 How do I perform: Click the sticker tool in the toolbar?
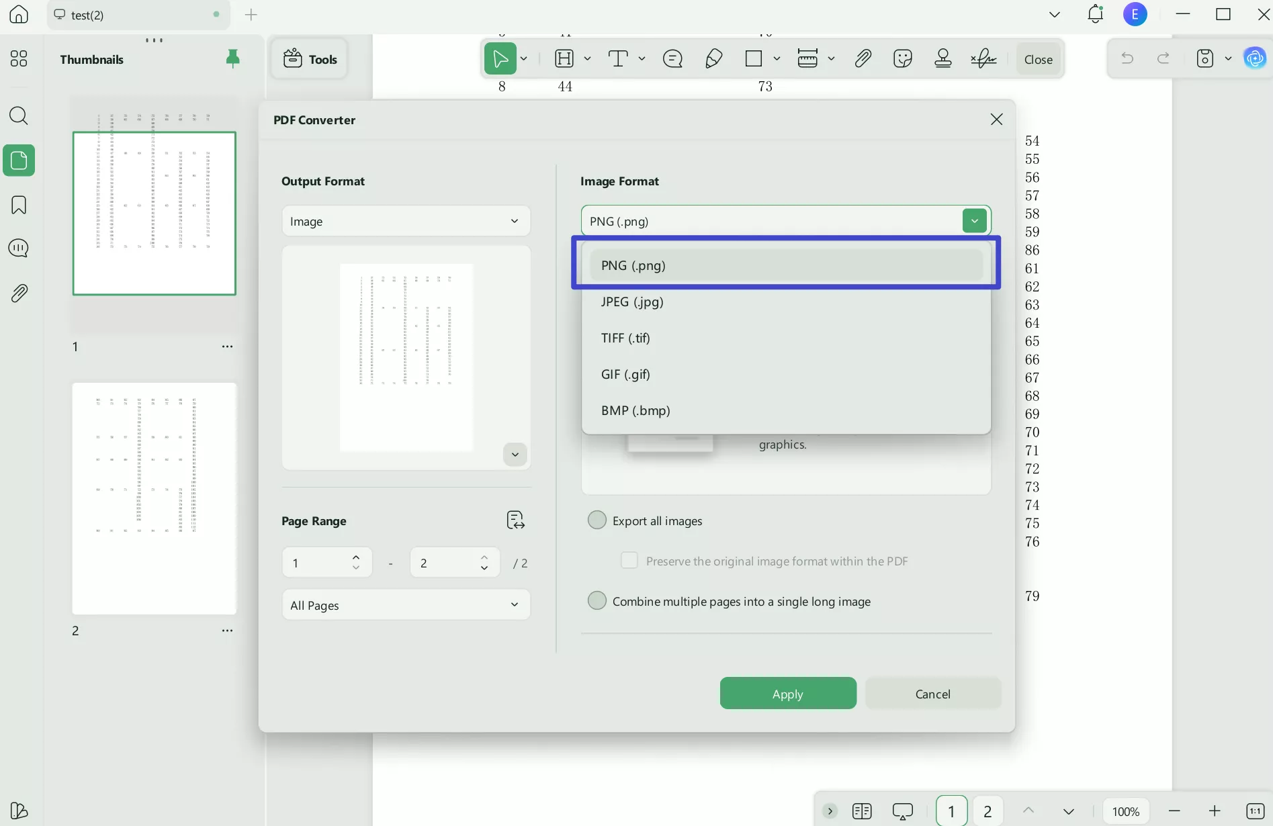902,58
